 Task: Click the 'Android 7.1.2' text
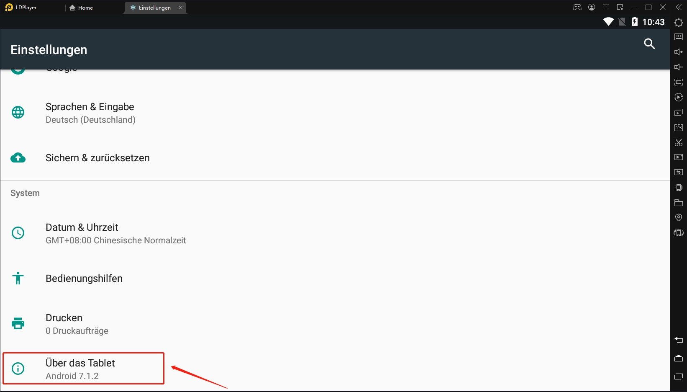coord(72,376)
